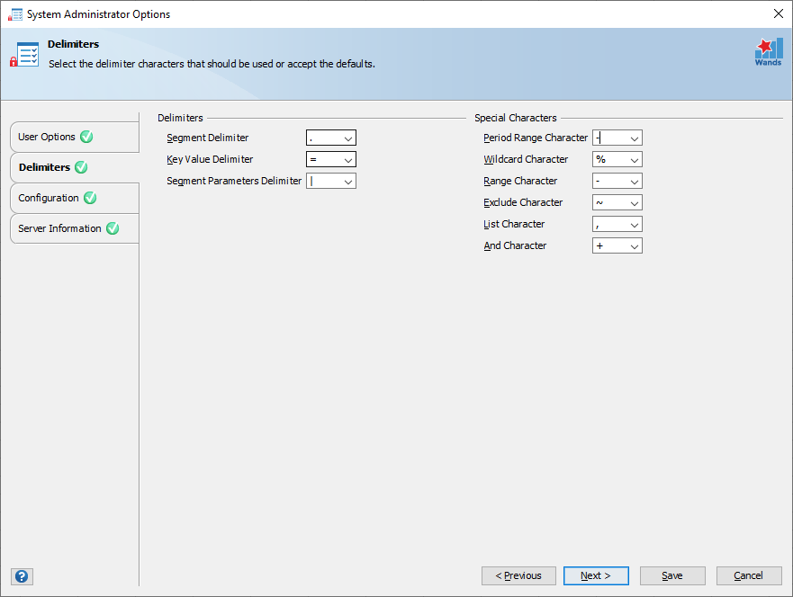Click the List Character label

tap(514, 224)
